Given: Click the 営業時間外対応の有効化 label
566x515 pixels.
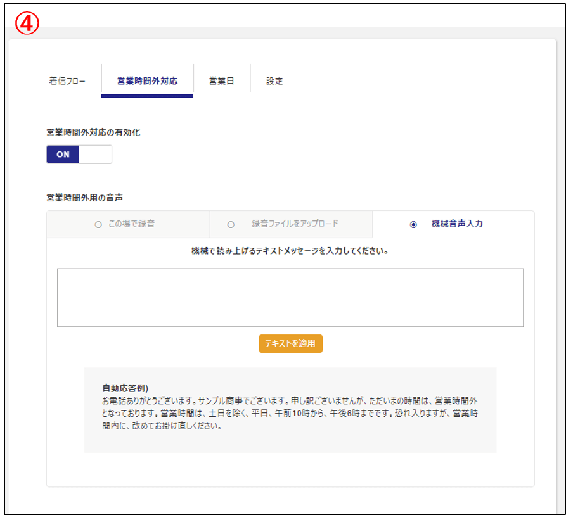Looking at the screenshot, I should [93, 132].
